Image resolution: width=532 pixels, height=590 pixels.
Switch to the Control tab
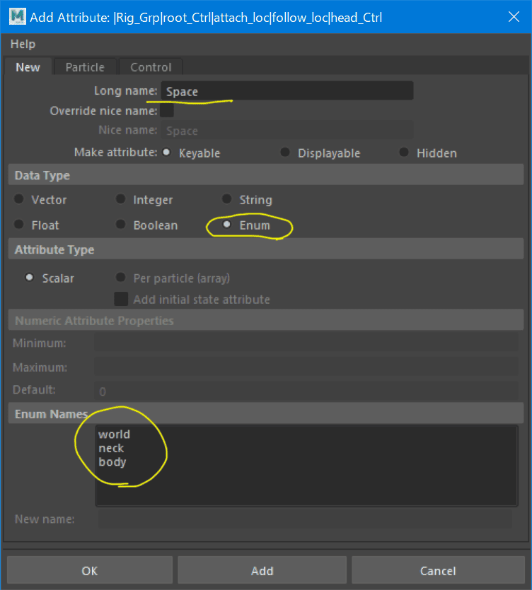pos(151,67)
